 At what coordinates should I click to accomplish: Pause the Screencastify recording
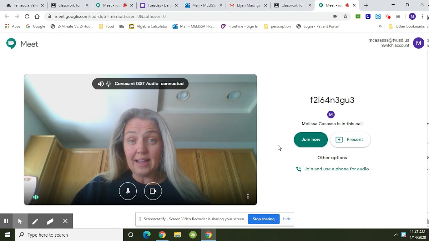pyautogui.click(x=6, y=221)
